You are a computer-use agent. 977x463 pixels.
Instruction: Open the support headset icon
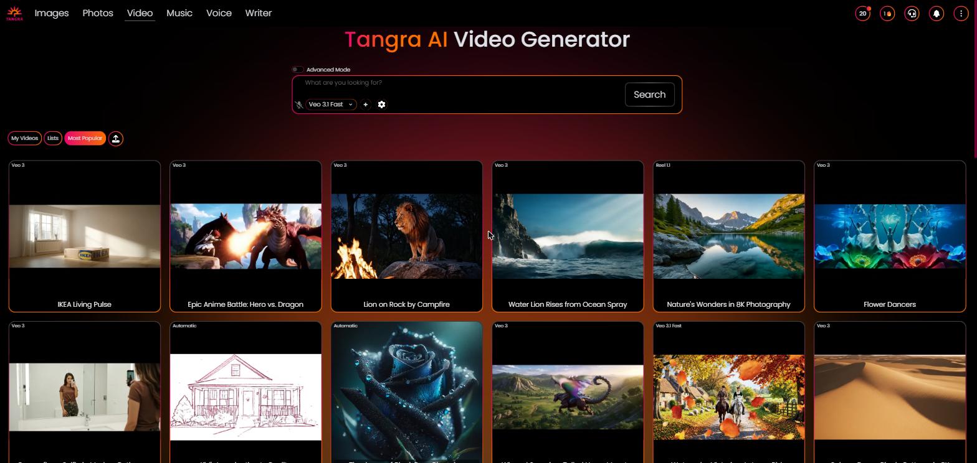[x=912, y=13]
